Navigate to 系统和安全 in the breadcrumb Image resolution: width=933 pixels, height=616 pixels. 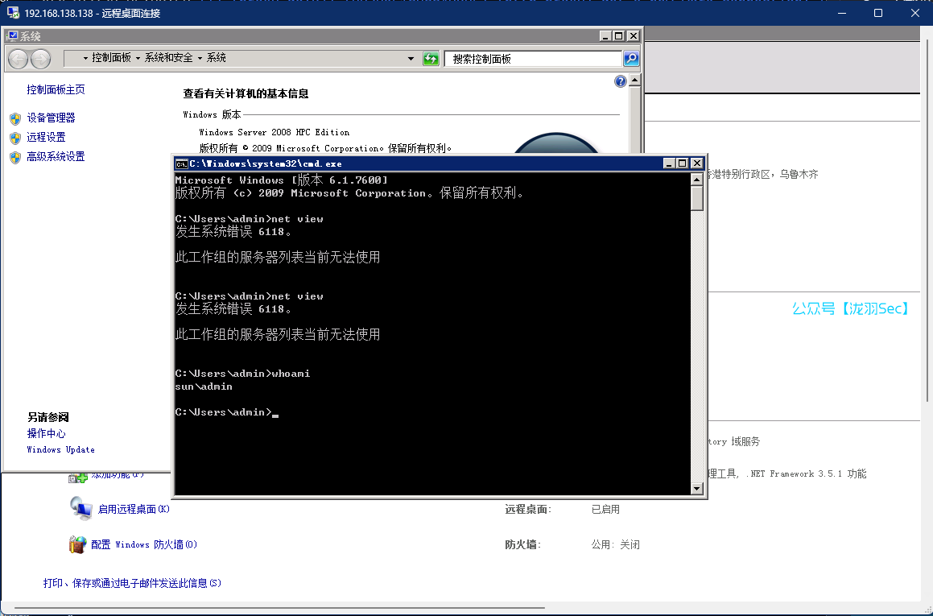[x=169, y=58]
